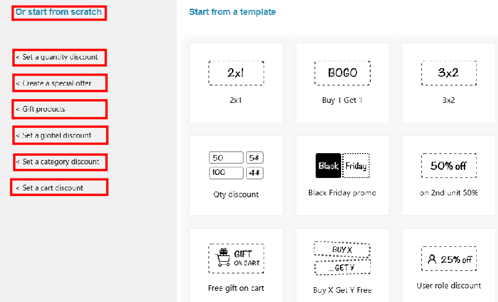Select the 2x1 coupon template icon

pyautogui.click(x=236, y=73)
